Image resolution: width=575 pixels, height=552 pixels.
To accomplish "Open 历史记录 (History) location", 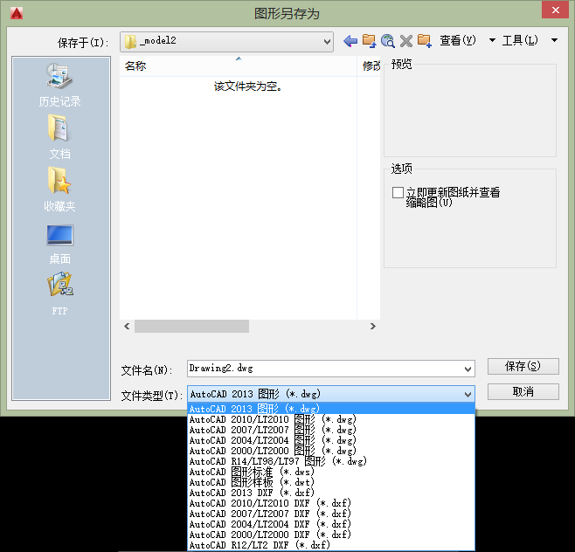I will (x=59, y=85).
